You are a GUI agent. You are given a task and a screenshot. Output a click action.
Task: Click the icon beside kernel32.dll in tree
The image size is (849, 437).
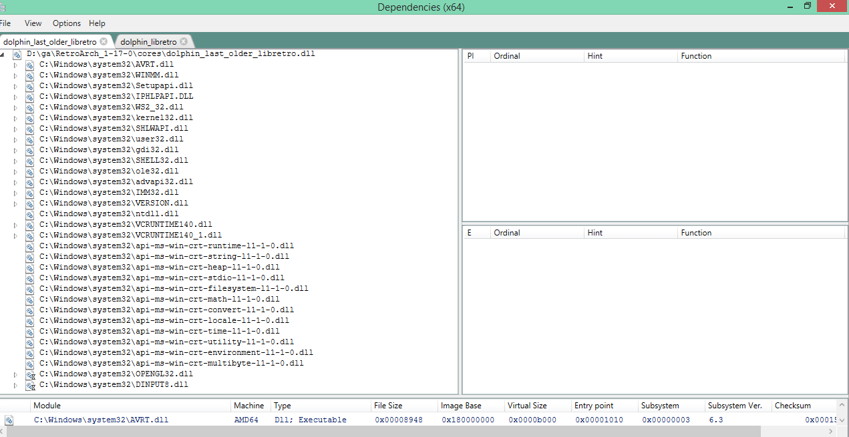[x=30, y=118]
